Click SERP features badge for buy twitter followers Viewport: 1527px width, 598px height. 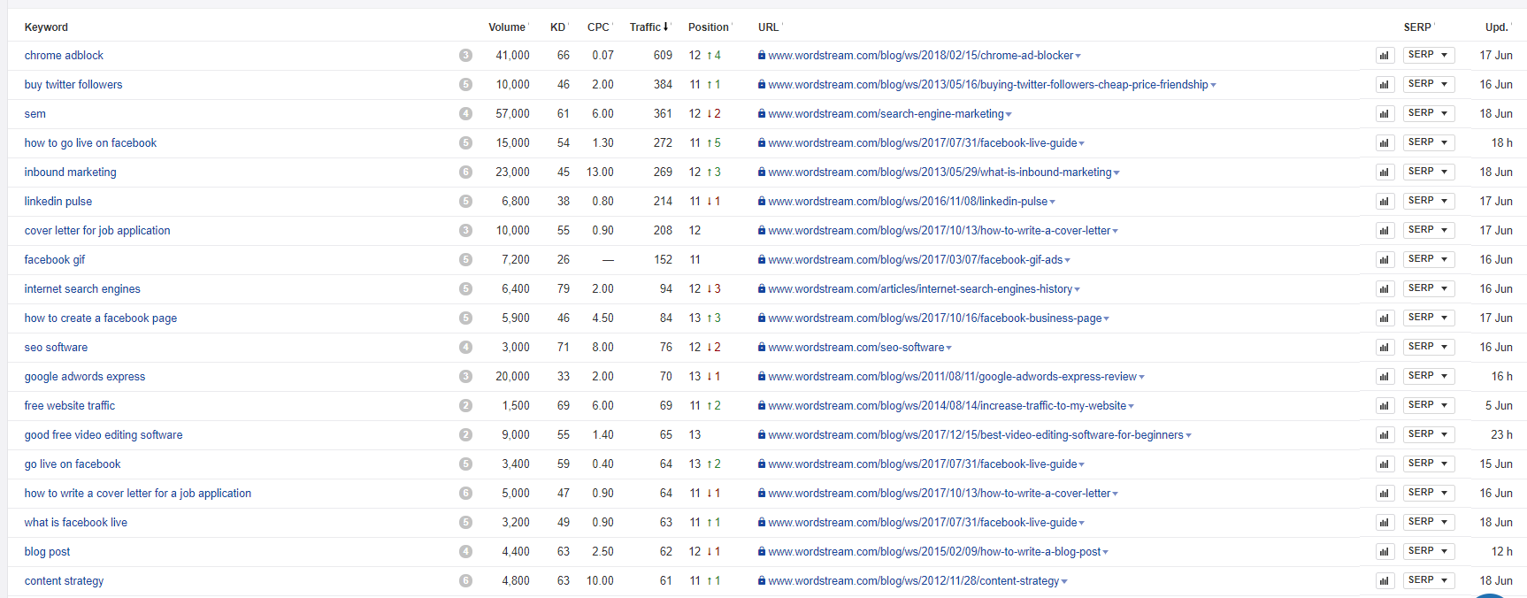point(465,84)
